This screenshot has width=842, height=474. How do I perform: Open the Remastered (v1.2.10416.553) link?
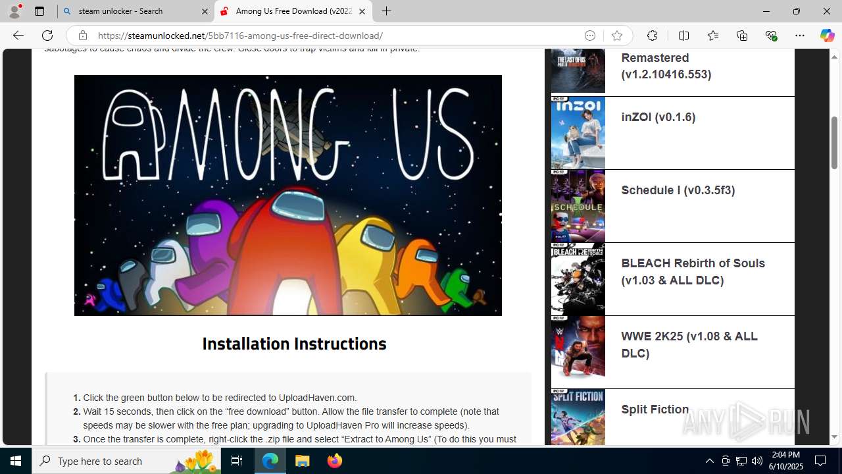666,66
